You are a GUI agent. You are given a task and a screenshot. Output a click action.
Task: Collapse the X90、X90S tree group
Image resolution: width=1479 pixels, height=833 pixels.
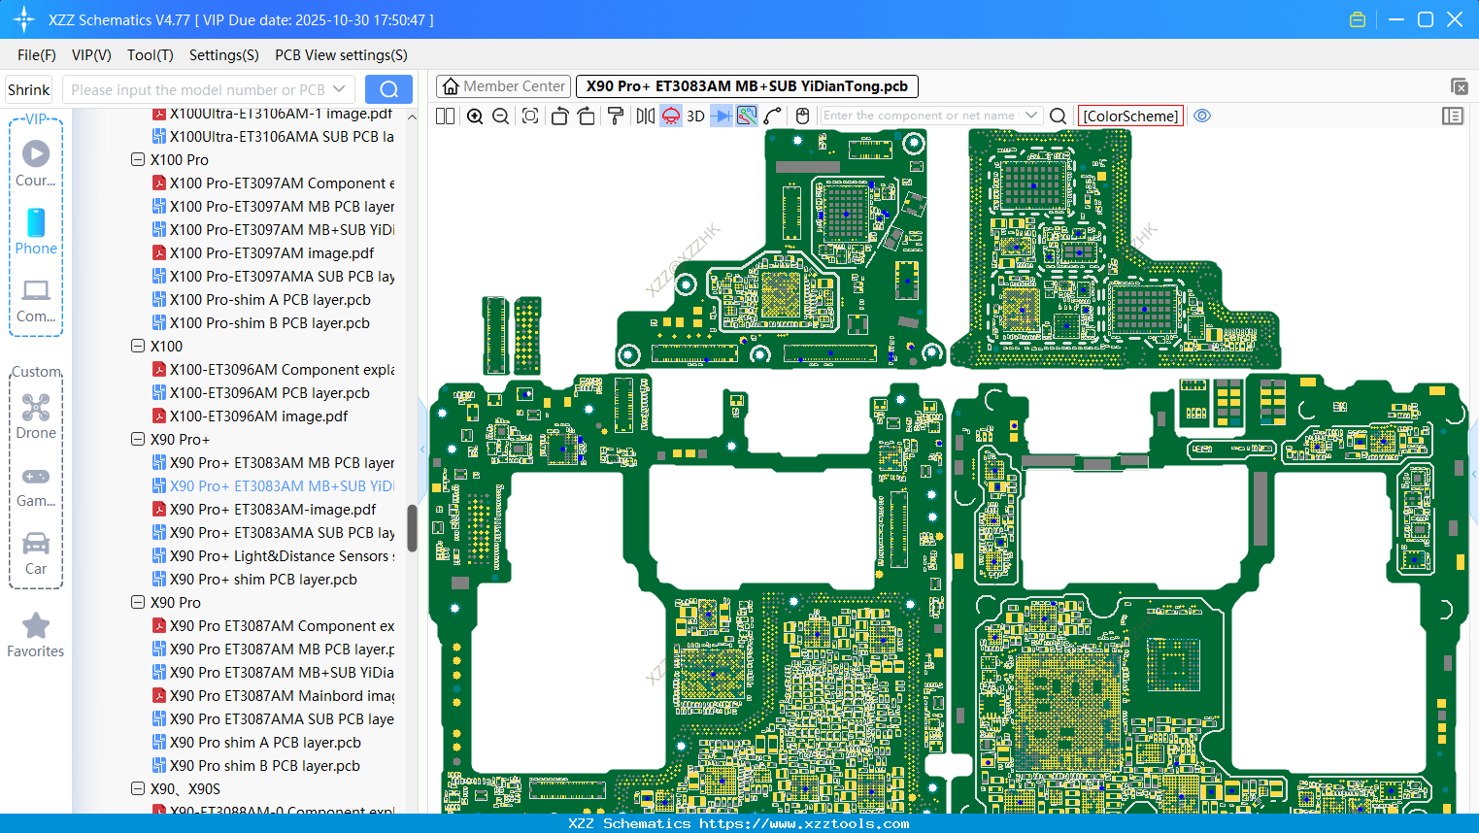point(138,788)
